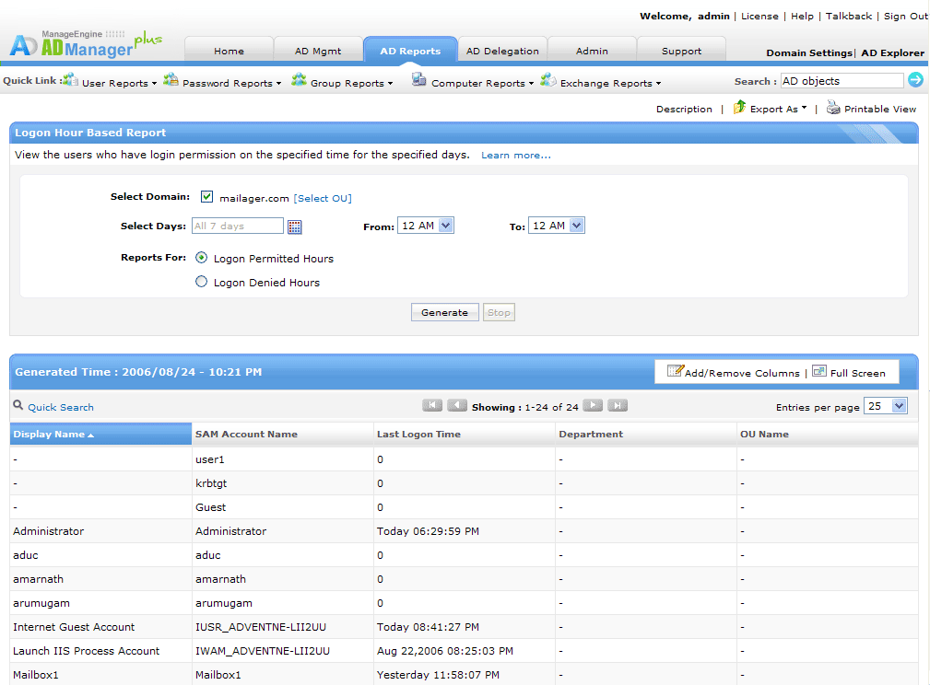Open AD Explorer link

pos(892,52)
